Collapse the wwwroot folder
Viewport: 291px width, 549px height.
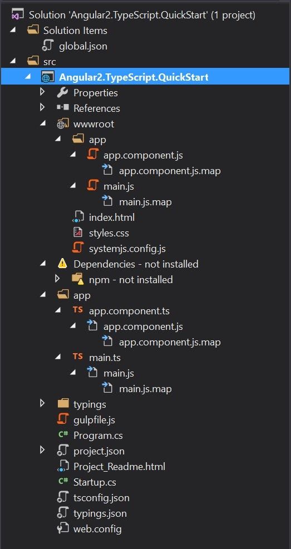(43, 124)
